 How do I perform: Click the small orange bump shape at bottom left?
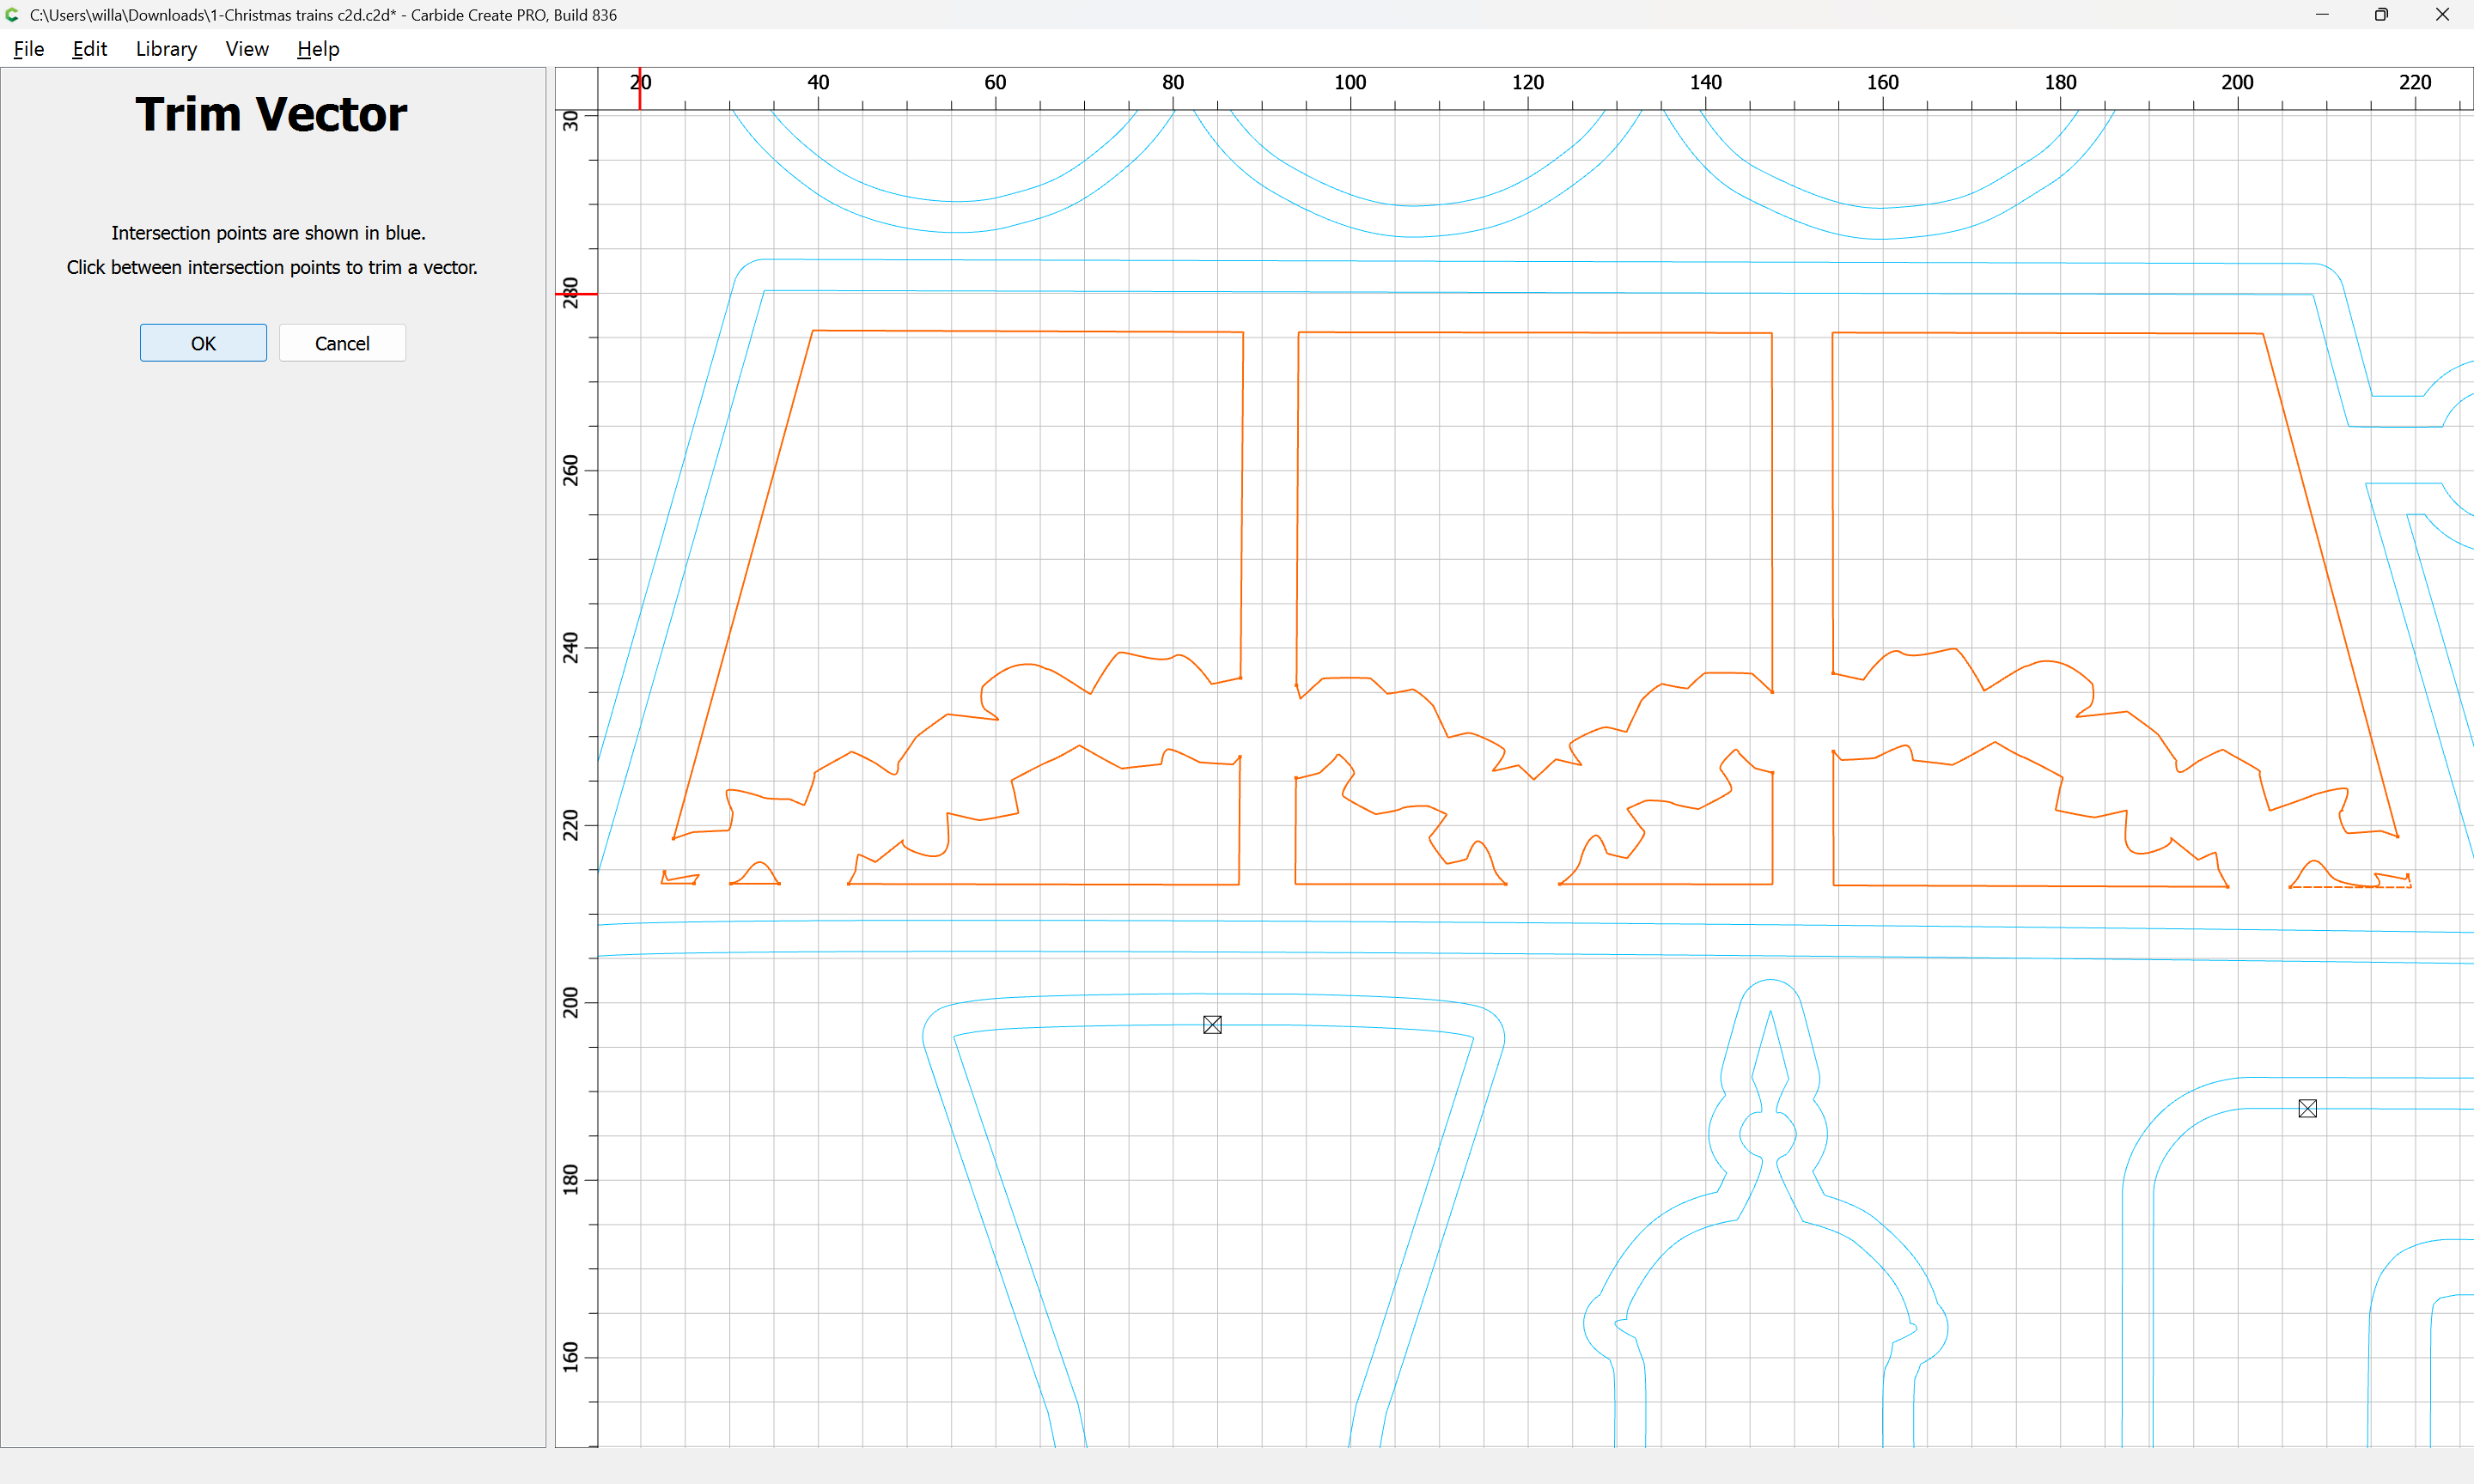coord(759,865)
